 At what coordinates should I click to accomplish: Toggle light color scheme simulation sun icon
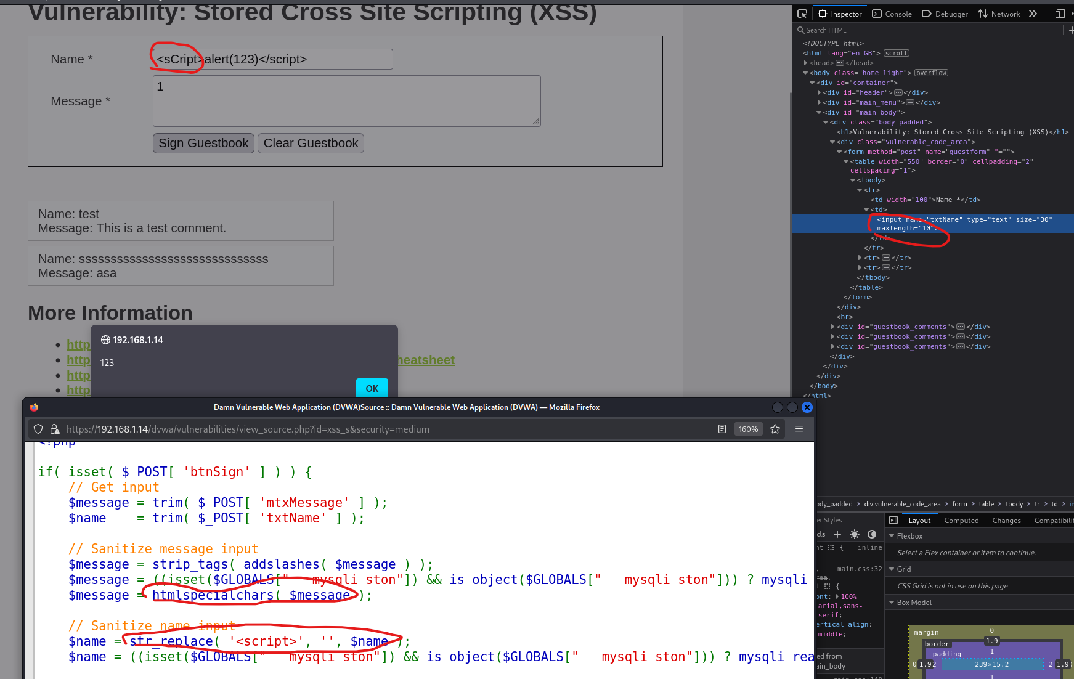[854, 534]
